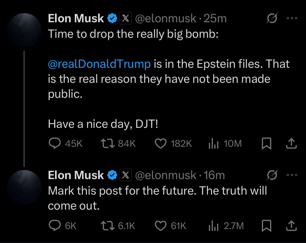View analytics showing 10M views
The height and width of the screenshot is (243, 306).
pos(213,143)
